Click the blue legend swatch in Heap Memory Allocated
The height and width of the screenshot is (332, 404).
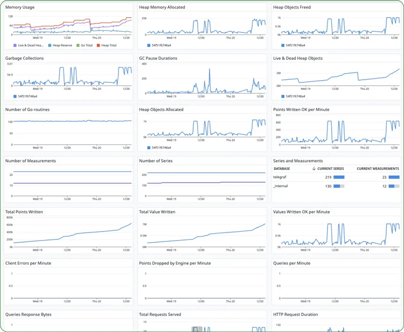point(149,45)
